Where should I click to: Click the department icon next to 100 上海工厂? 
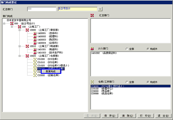(19, 27)
